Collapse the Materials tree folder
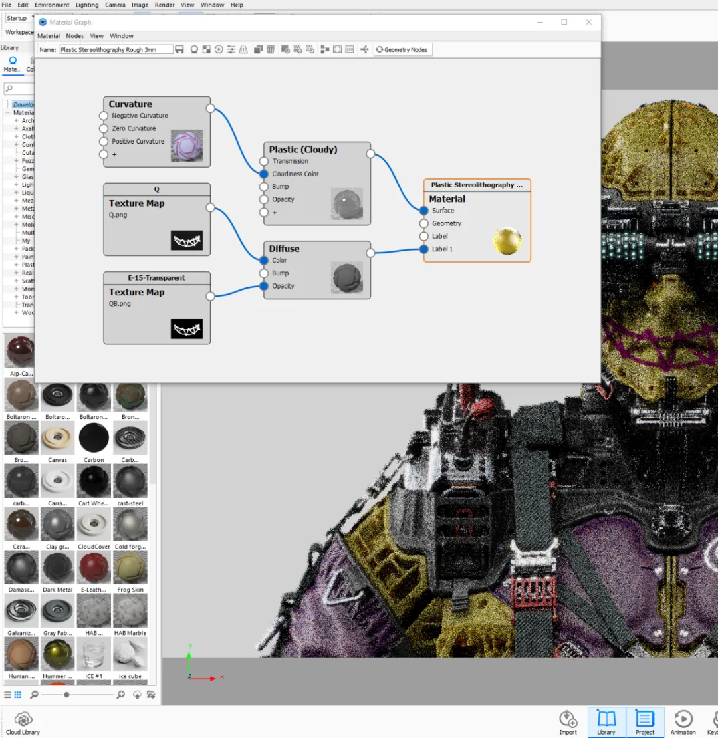 click(x=7, y=113)
